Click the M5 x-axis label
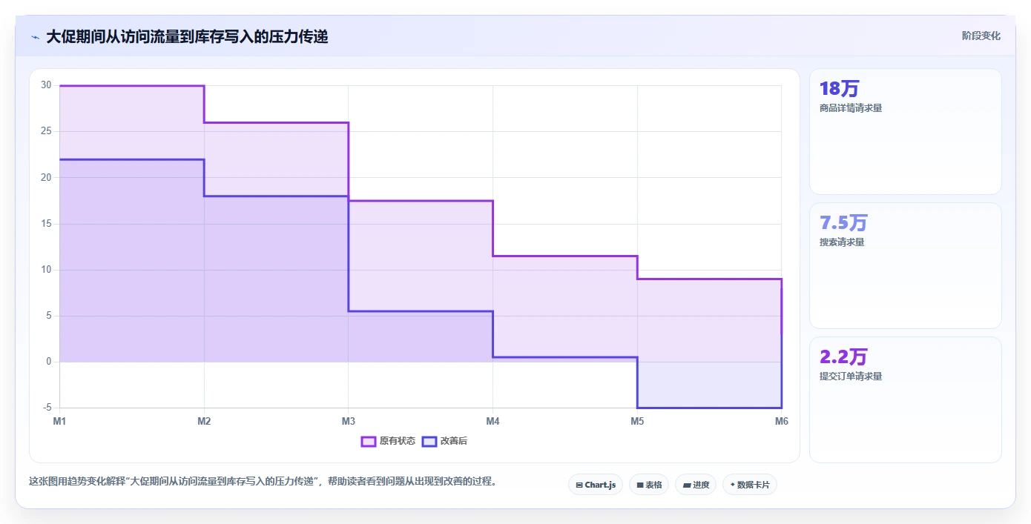Image resolution: width=1031 pixels, height=524 pixels. pyautogui.click(x=637, y=421)
